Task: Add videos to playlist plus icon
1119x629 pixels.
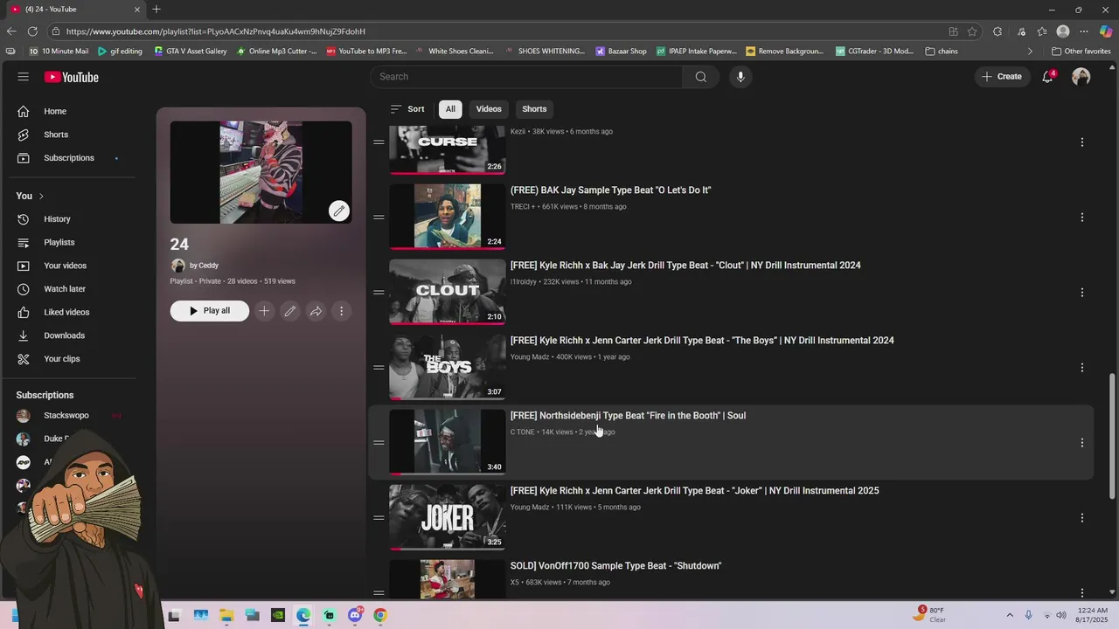Action: point(264,311)
